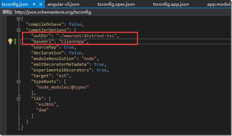
Task: Collapse the root JSON object
Action: pos(19,19)
